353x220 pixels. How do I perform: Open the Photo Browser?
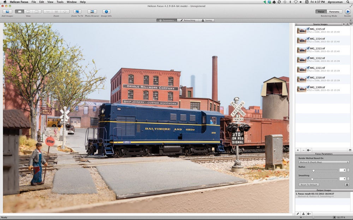(x=92, y=12)
